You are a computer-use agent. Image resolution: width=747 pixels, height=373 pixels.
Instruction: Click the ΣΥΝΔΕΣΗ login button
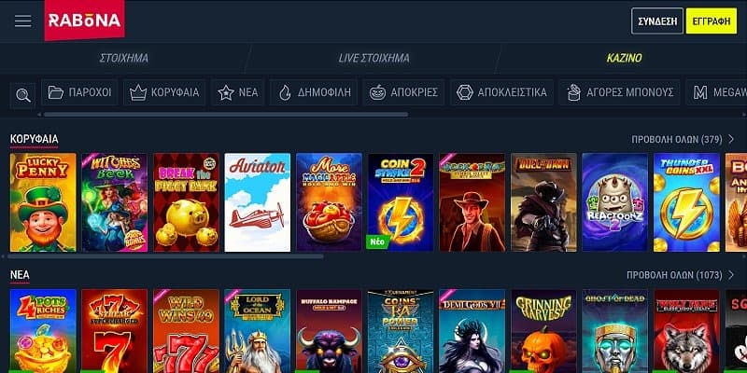pyautogui.click(x=657, y=21)
